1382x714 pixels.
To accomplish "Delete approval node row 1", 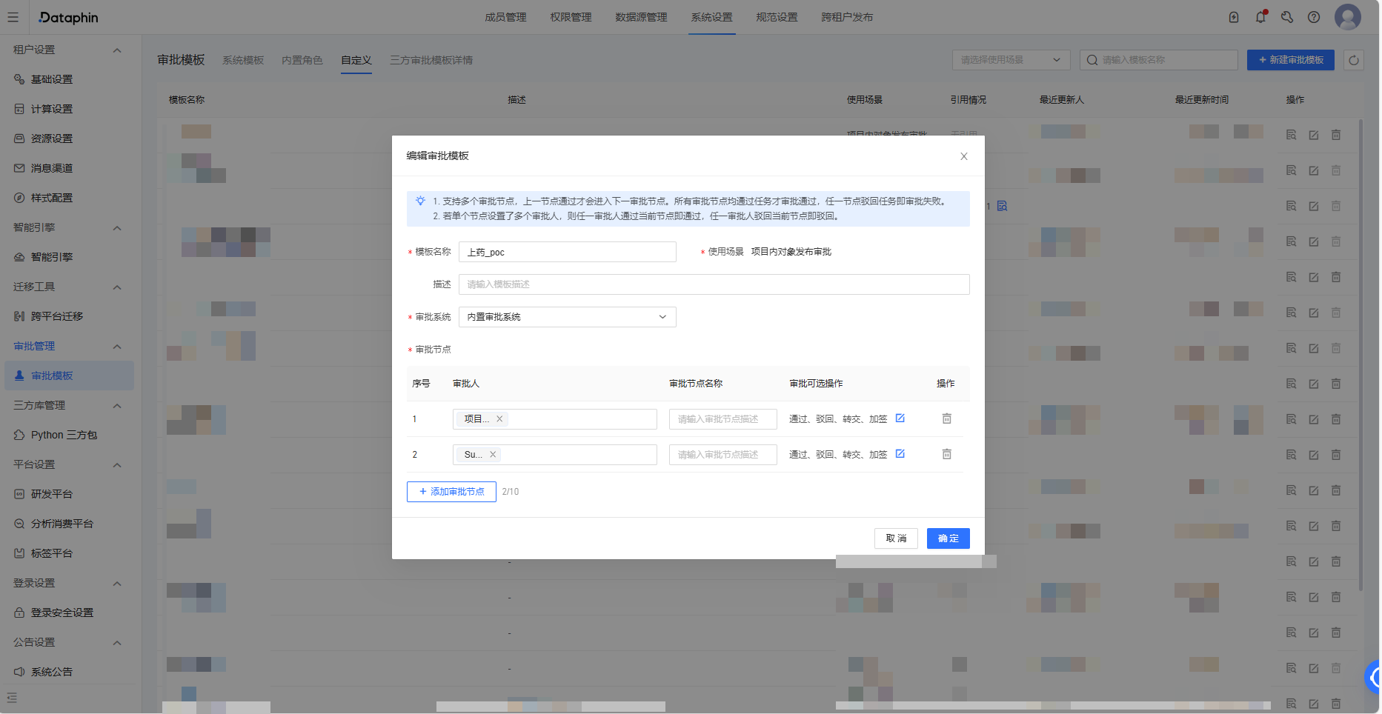I will point(946,418).
